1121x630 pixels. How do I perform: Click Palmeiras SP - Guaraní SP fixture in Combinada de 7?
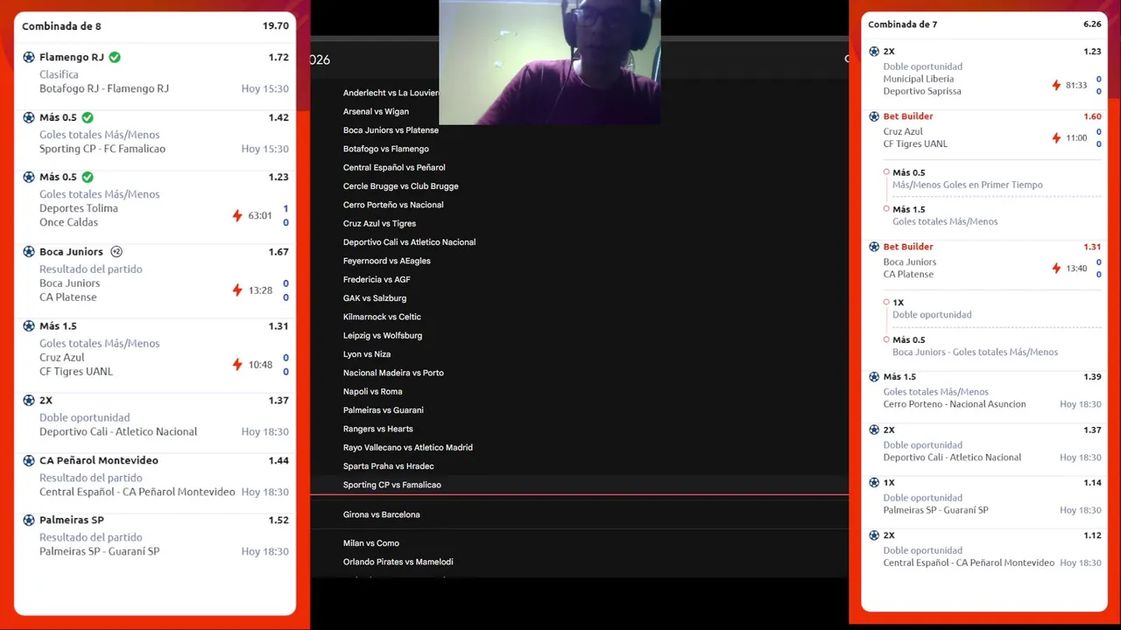pos(935,510)
